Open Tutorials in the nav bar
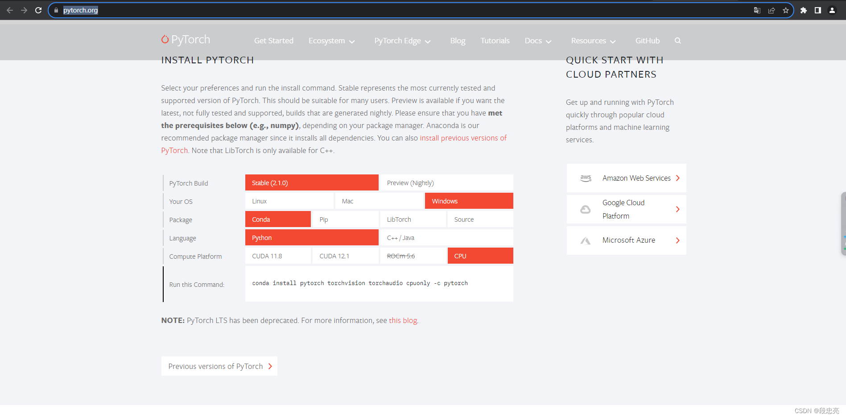Screen dimensions: 846x418 click(x=495, y=41)
